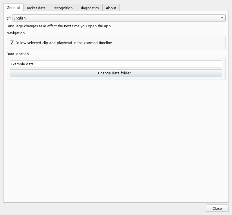232x215 pixels.
Task: Select the General tab
Action: tap(13, 8)
